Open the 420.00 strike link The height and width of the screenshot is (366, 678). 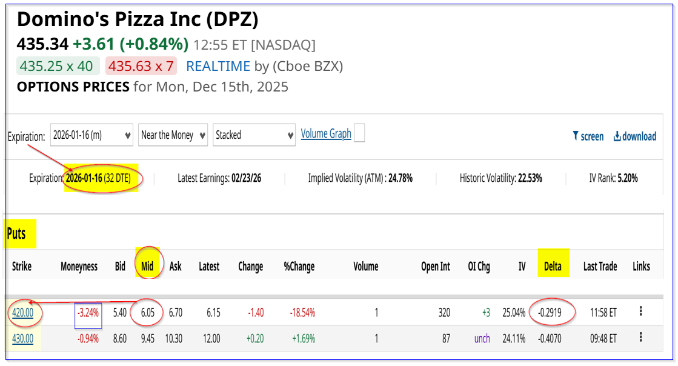click(x=23, y=313)
